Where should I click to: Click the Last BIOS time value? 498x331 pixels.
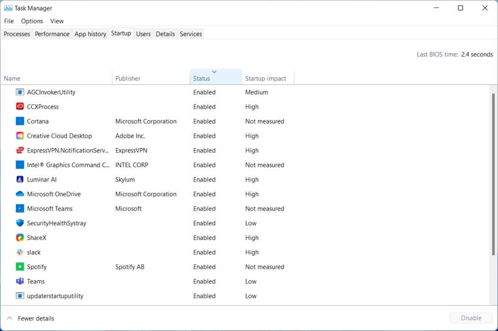[x=477, y=54]
